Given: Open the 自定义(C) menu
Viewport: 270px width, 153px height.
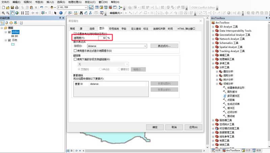Looking at the screenshot, I should pos(90,2).
